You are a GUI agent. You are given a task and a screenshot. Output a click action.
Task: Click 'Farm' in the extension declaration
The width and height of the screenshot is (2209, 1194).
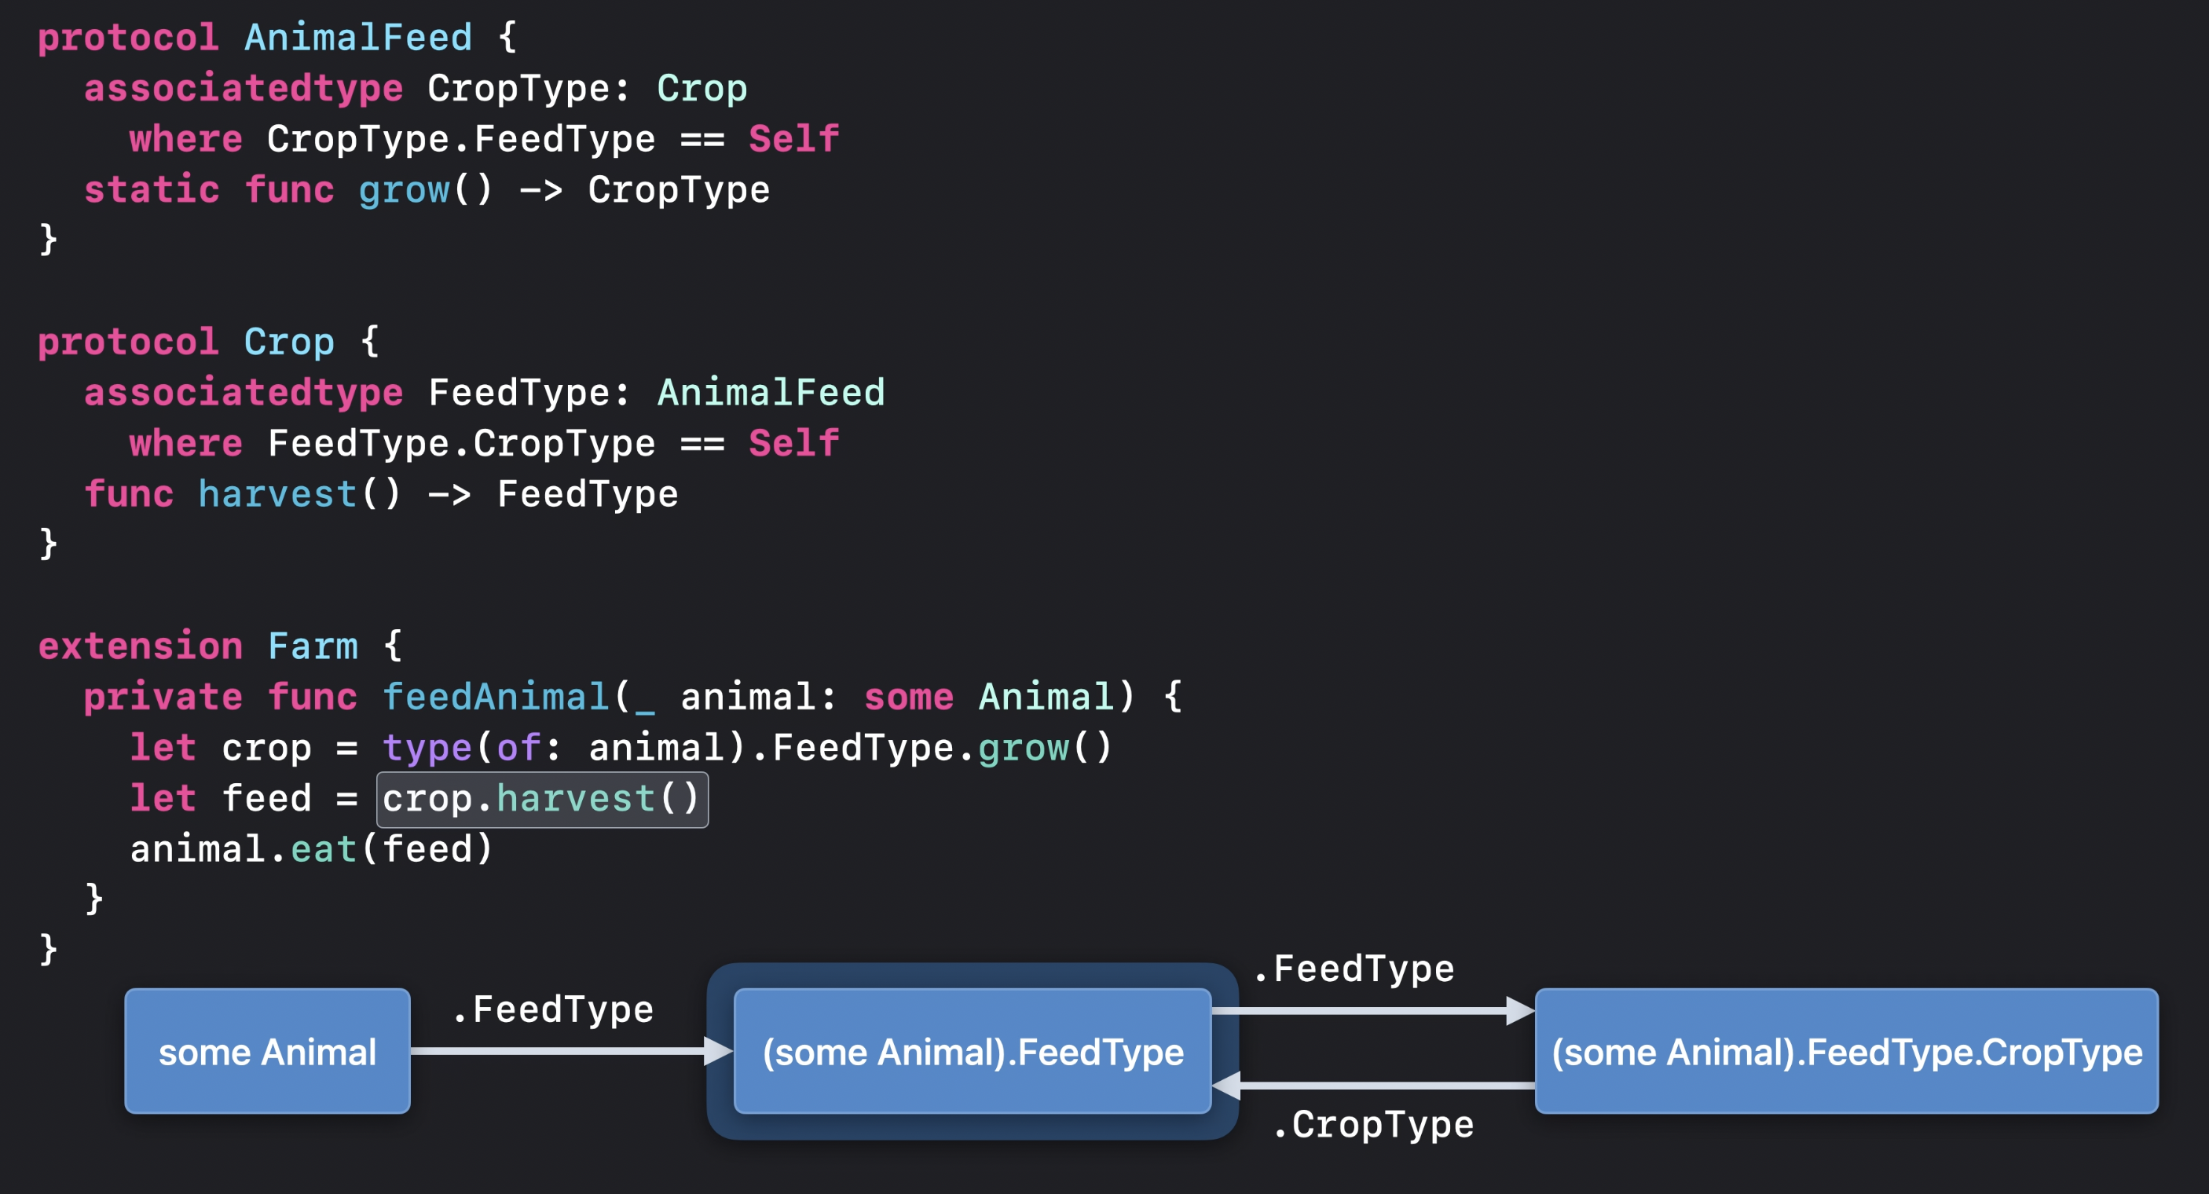[312, 646]
